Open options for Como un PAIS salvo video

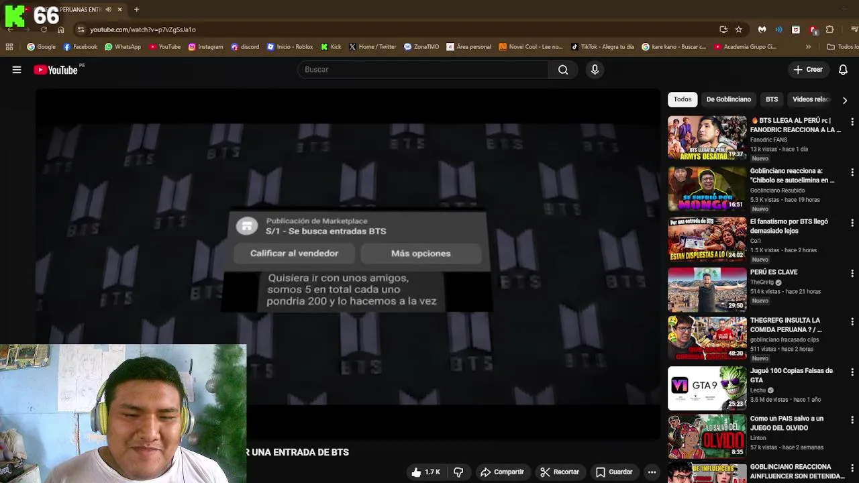pyautogui.click(x=852, y=420)
